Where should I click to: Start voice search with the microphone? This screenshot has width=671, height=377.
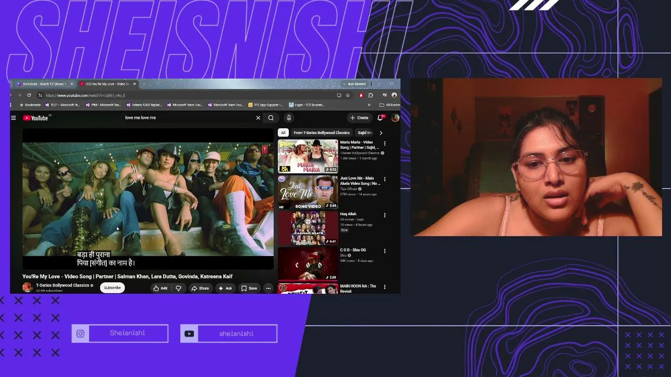(x=288, y=118)
